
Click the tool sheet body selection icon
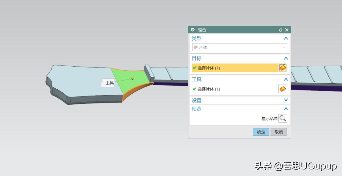(283, 89)
